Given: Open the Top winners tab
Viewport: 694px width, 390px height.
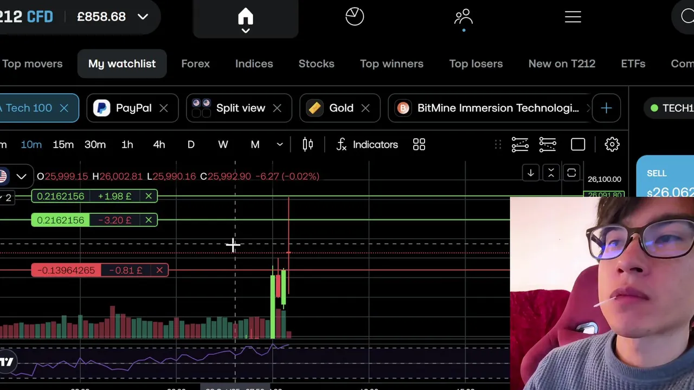Looking at the screenshot, I should [x=391, y=64].
